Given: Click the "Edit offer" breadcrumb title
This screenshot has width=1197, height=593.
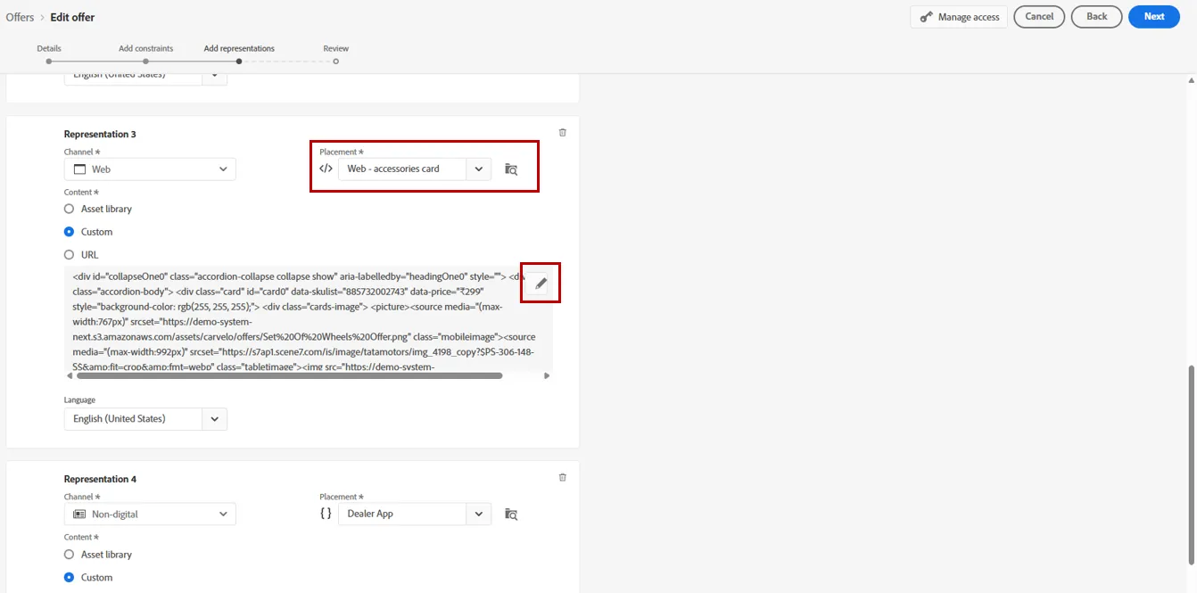Looking at the screenshot, I should click(72, 17).
